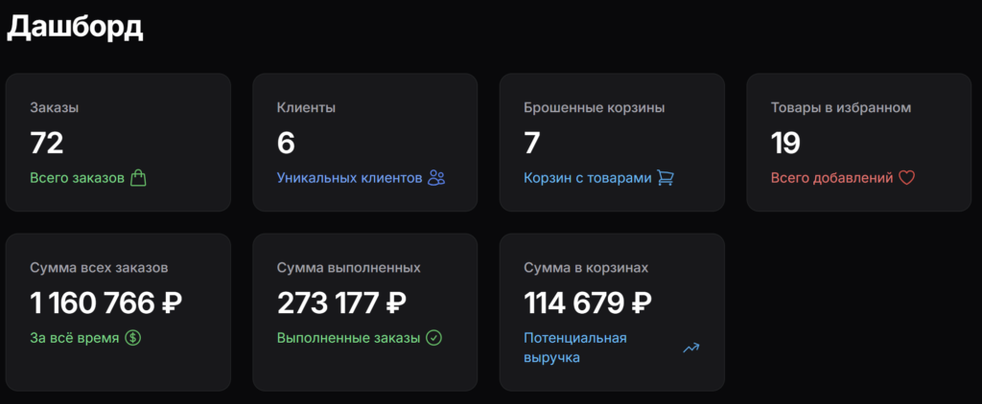982x404 pixels.
Task: Select the Корзин с товарами link
Action: click(587, 178)
